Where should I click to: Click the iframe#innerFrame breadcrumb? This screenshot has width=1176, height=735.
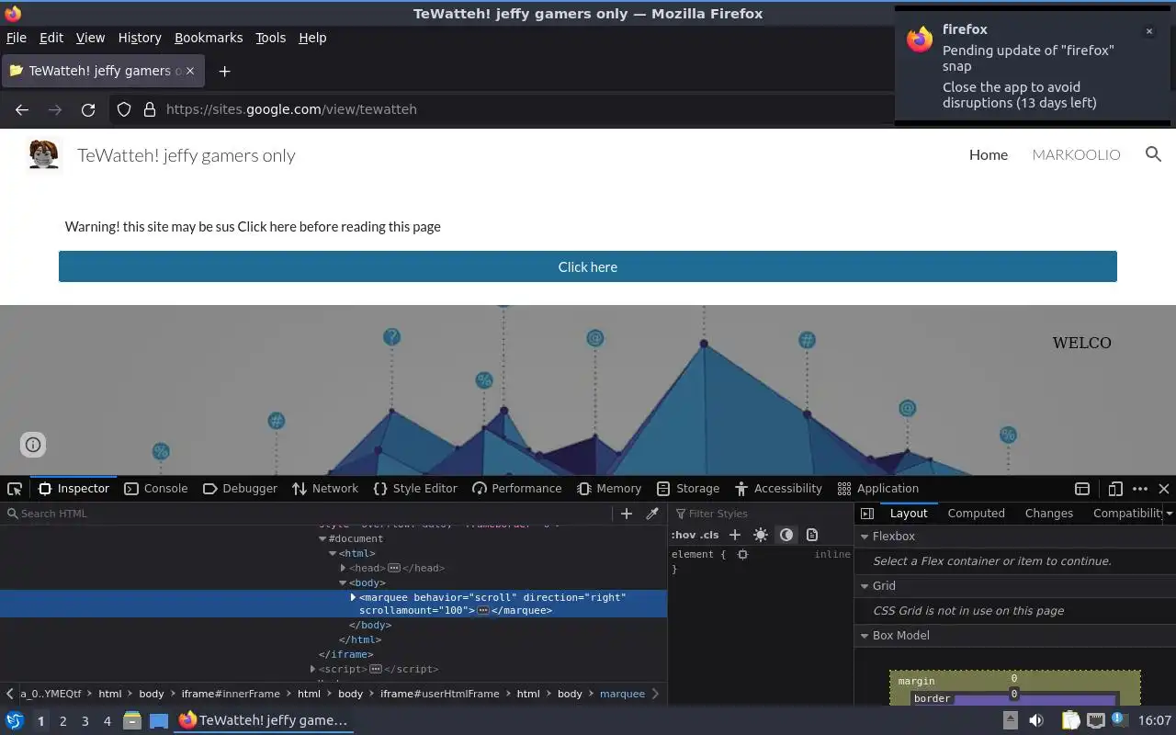[231, 694]
